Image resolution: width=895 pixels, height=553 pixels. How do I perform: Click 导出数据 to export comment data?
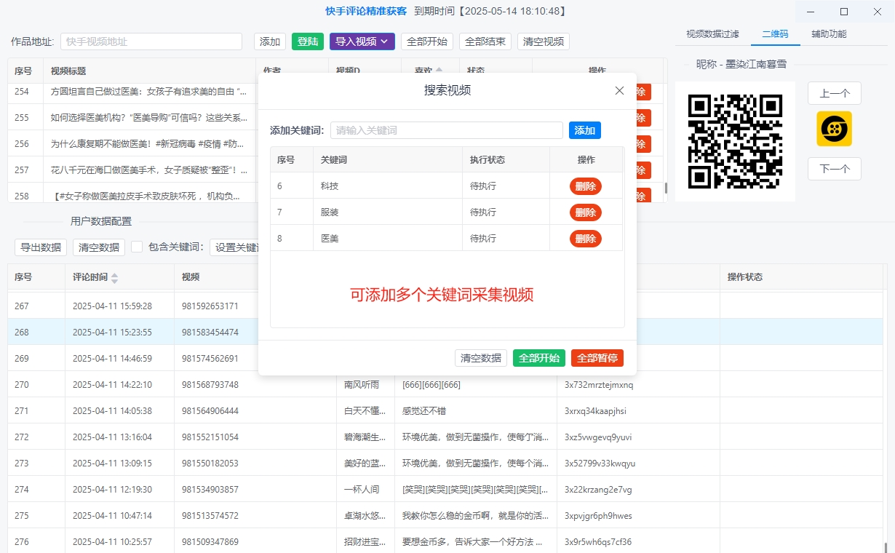point(40,247)
